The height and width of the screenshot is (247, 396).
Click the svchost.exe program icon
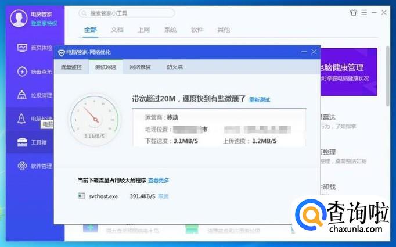pos(81,196)
